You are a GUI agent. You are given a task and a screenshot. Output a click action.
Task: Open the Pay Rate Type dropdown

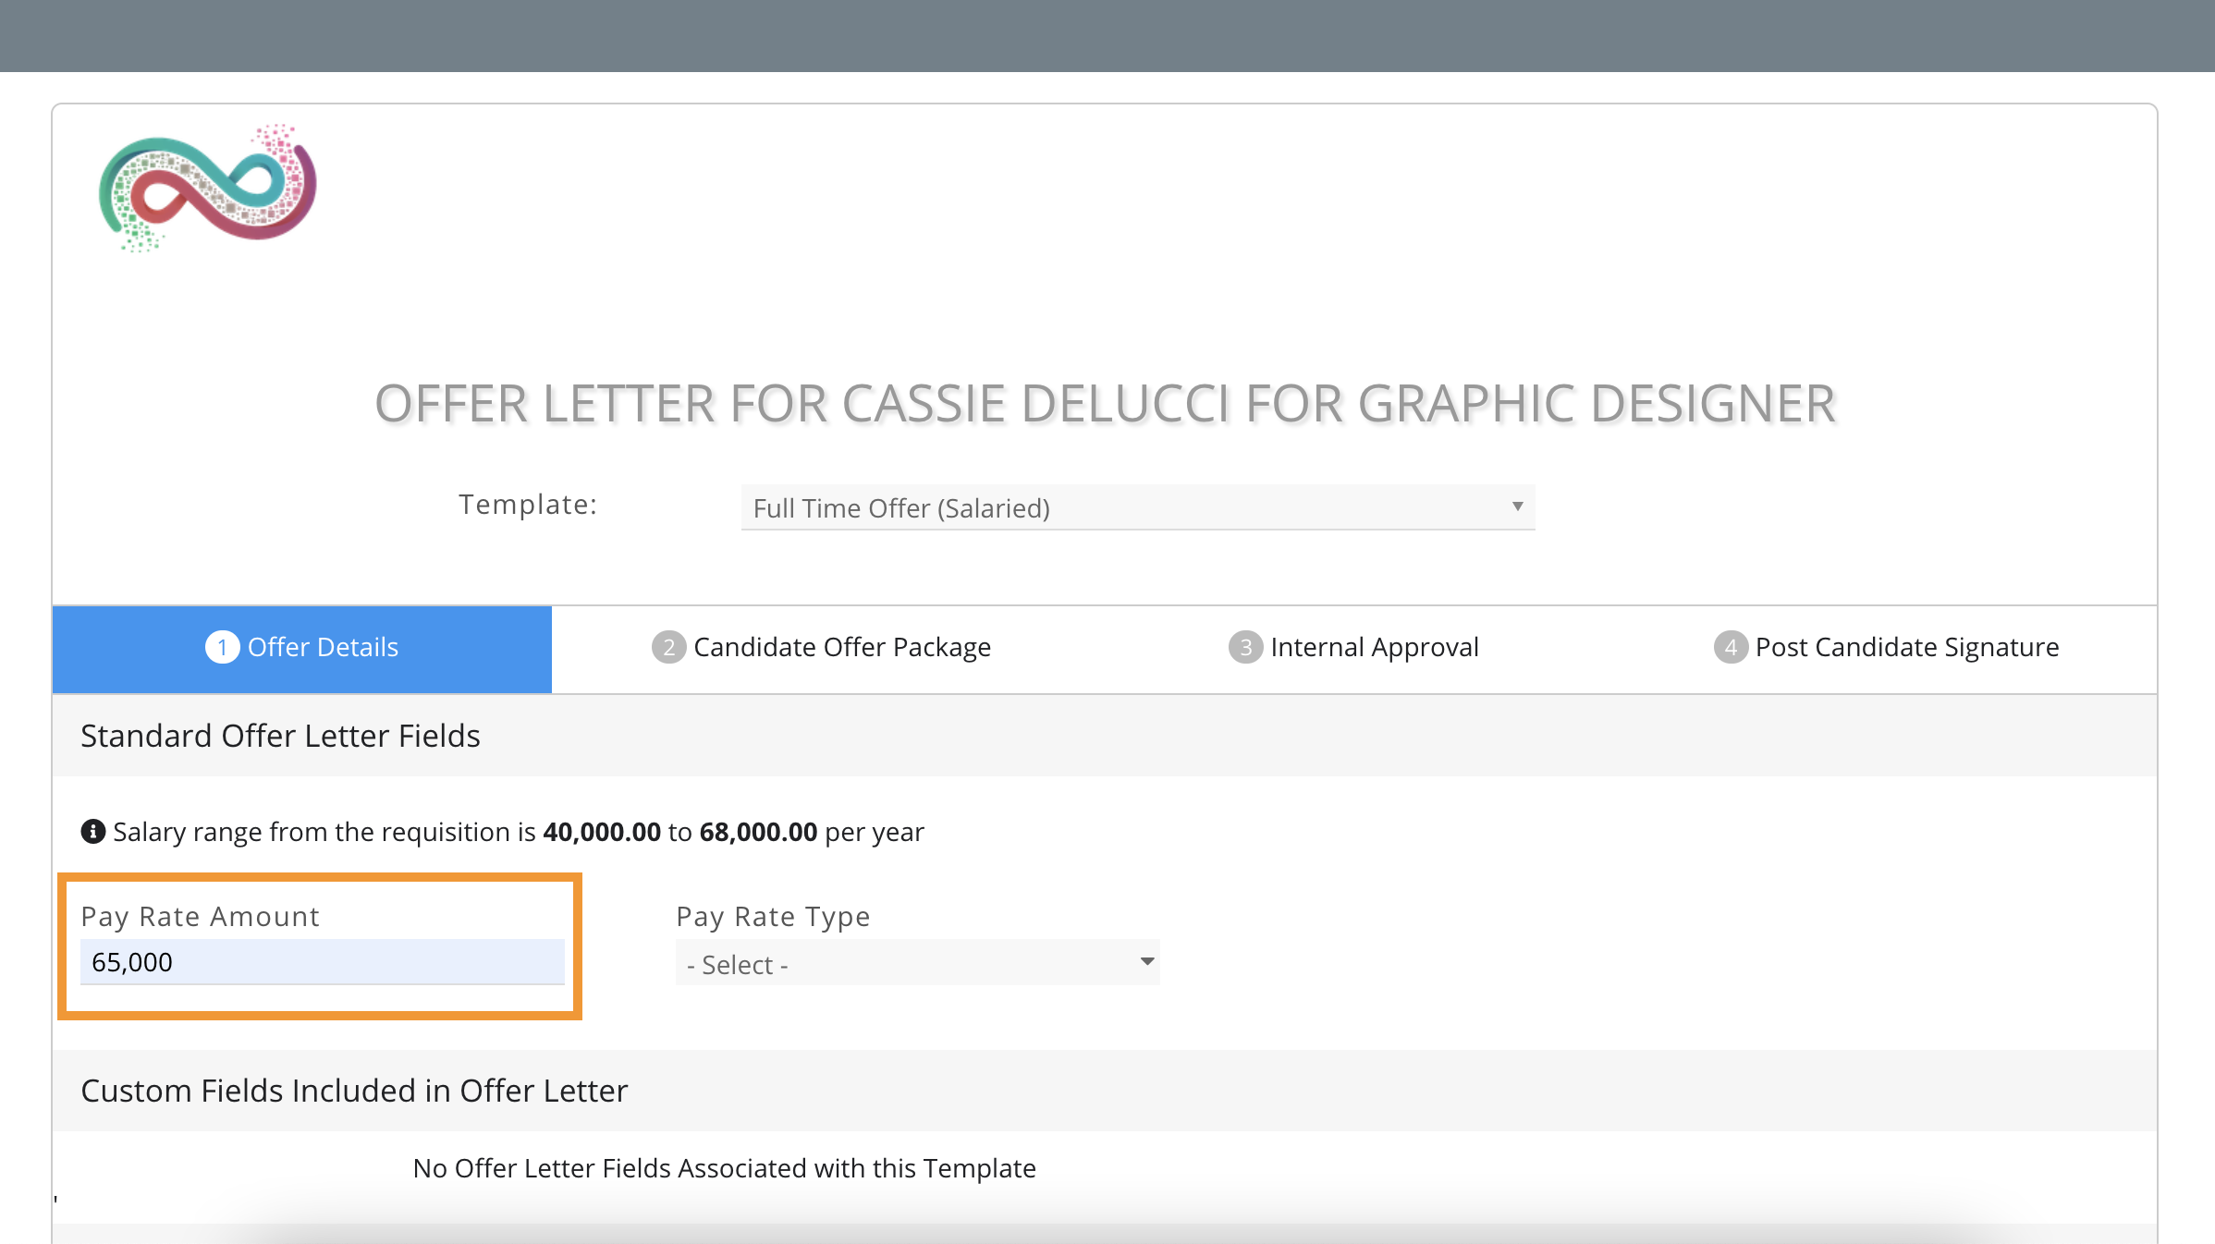pos(917,963)
